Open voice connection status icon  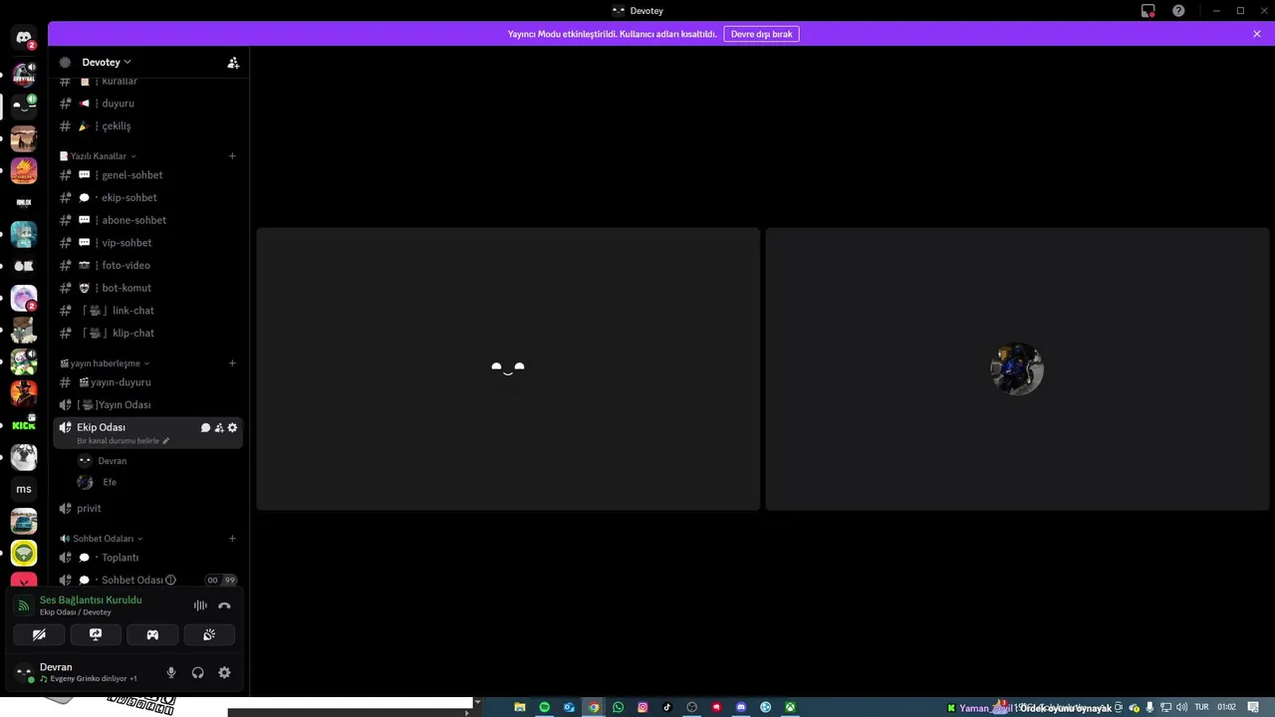tap(24, 605)
